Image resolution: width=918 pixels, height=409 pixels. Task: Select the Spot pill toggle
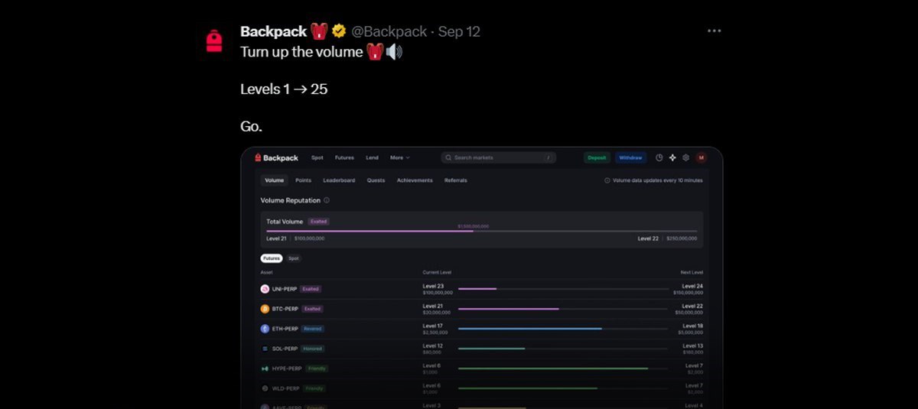(294, 258)
